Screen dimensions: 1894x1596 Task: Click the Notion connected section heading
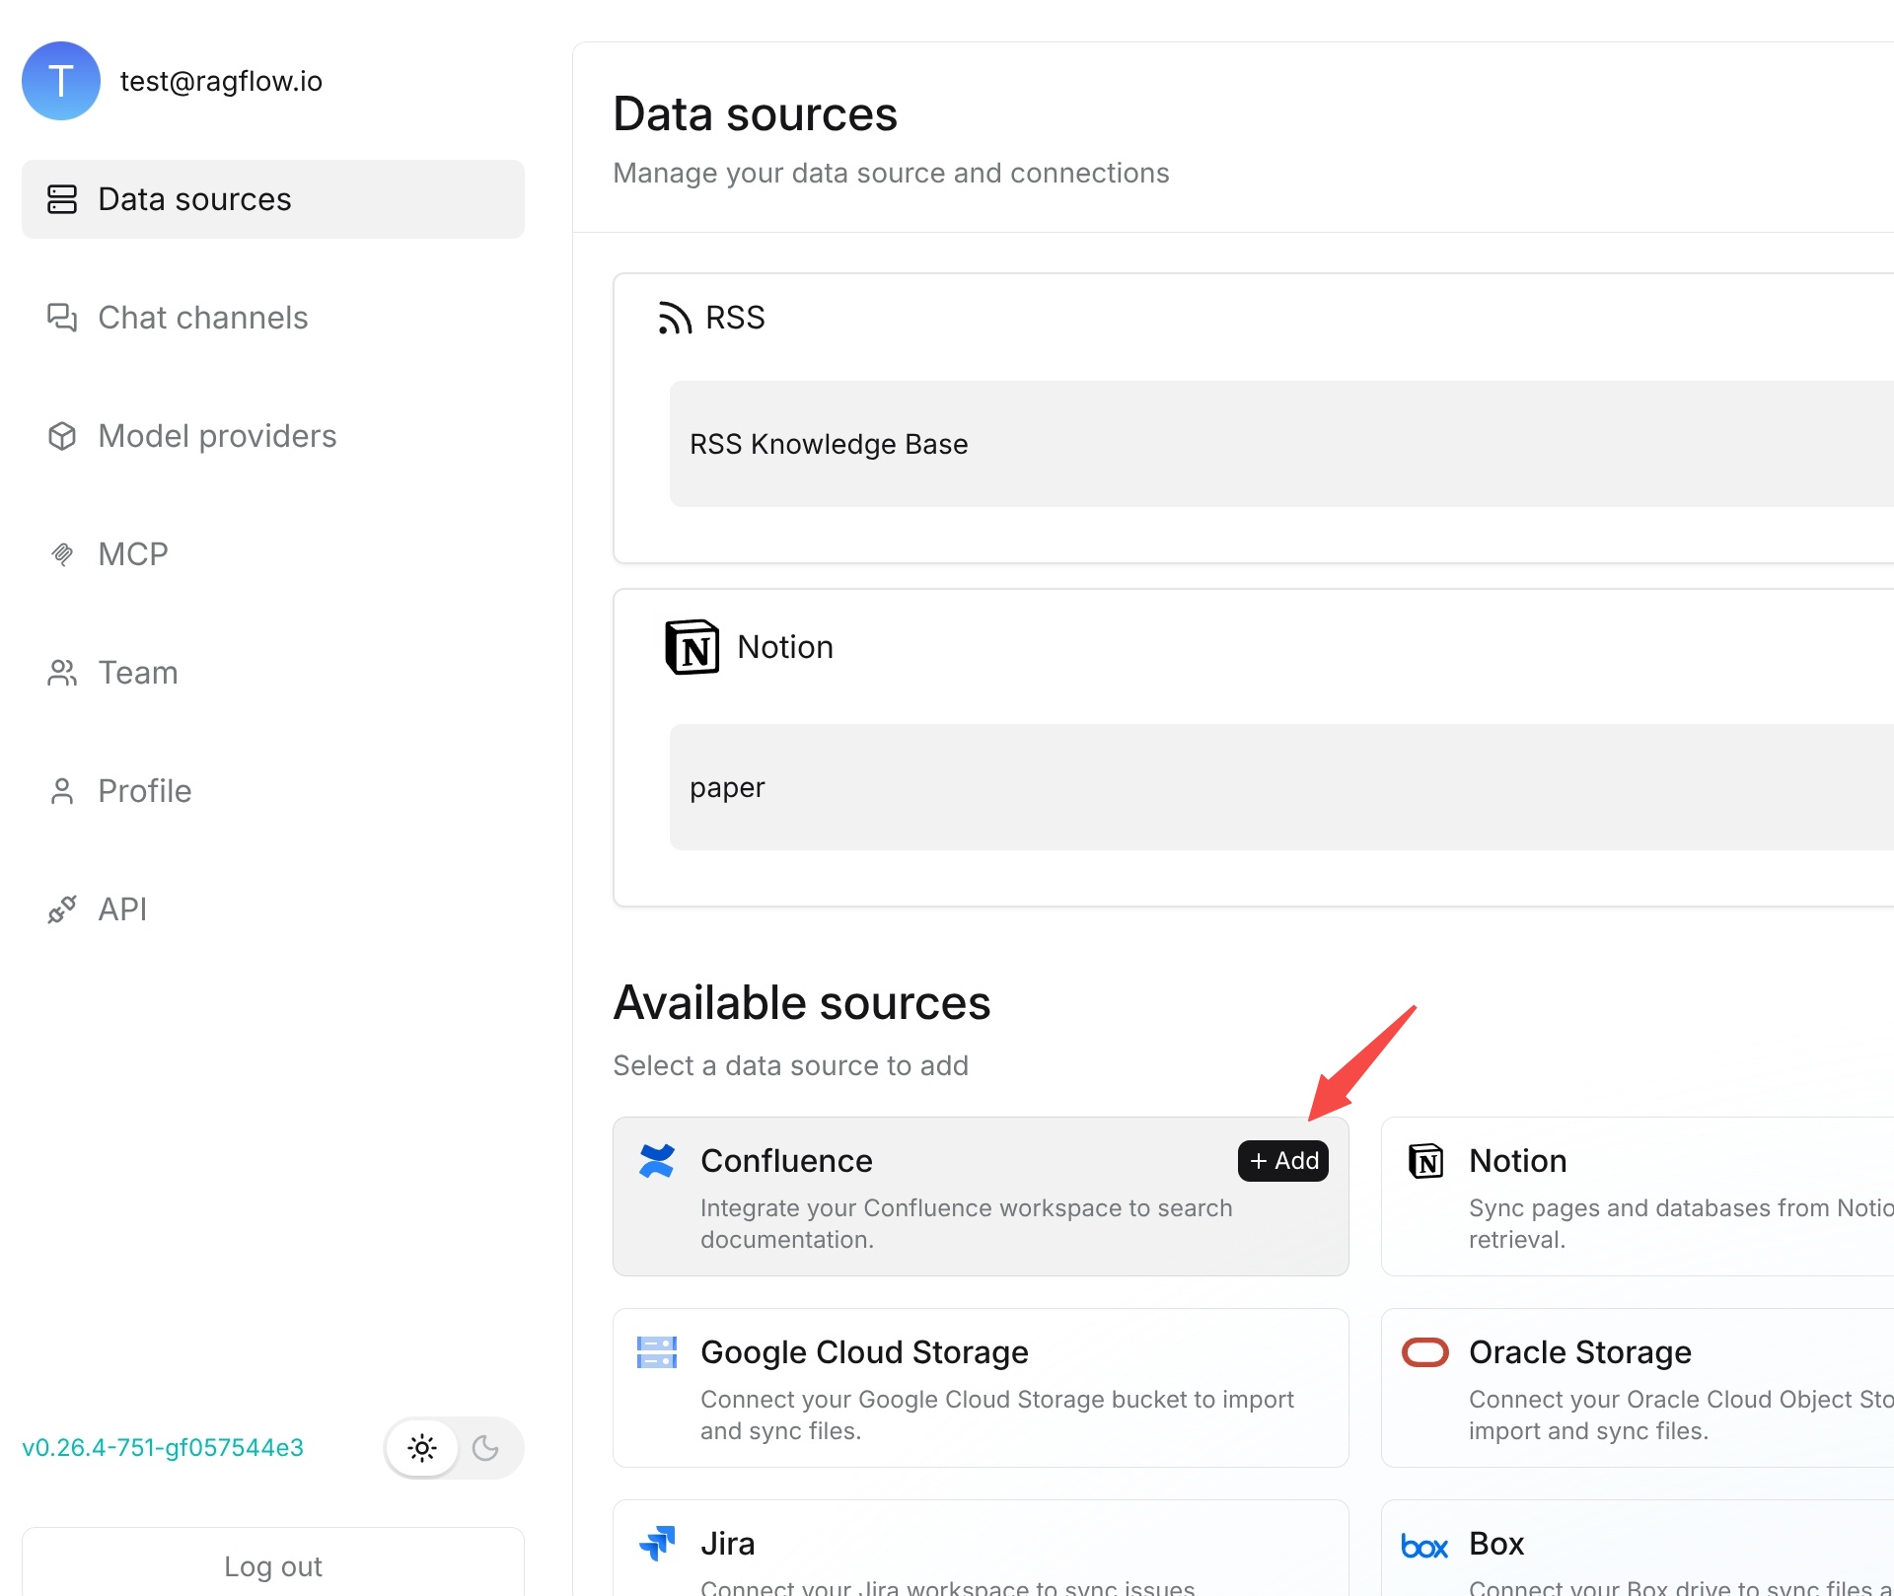(x=785, y=647)
